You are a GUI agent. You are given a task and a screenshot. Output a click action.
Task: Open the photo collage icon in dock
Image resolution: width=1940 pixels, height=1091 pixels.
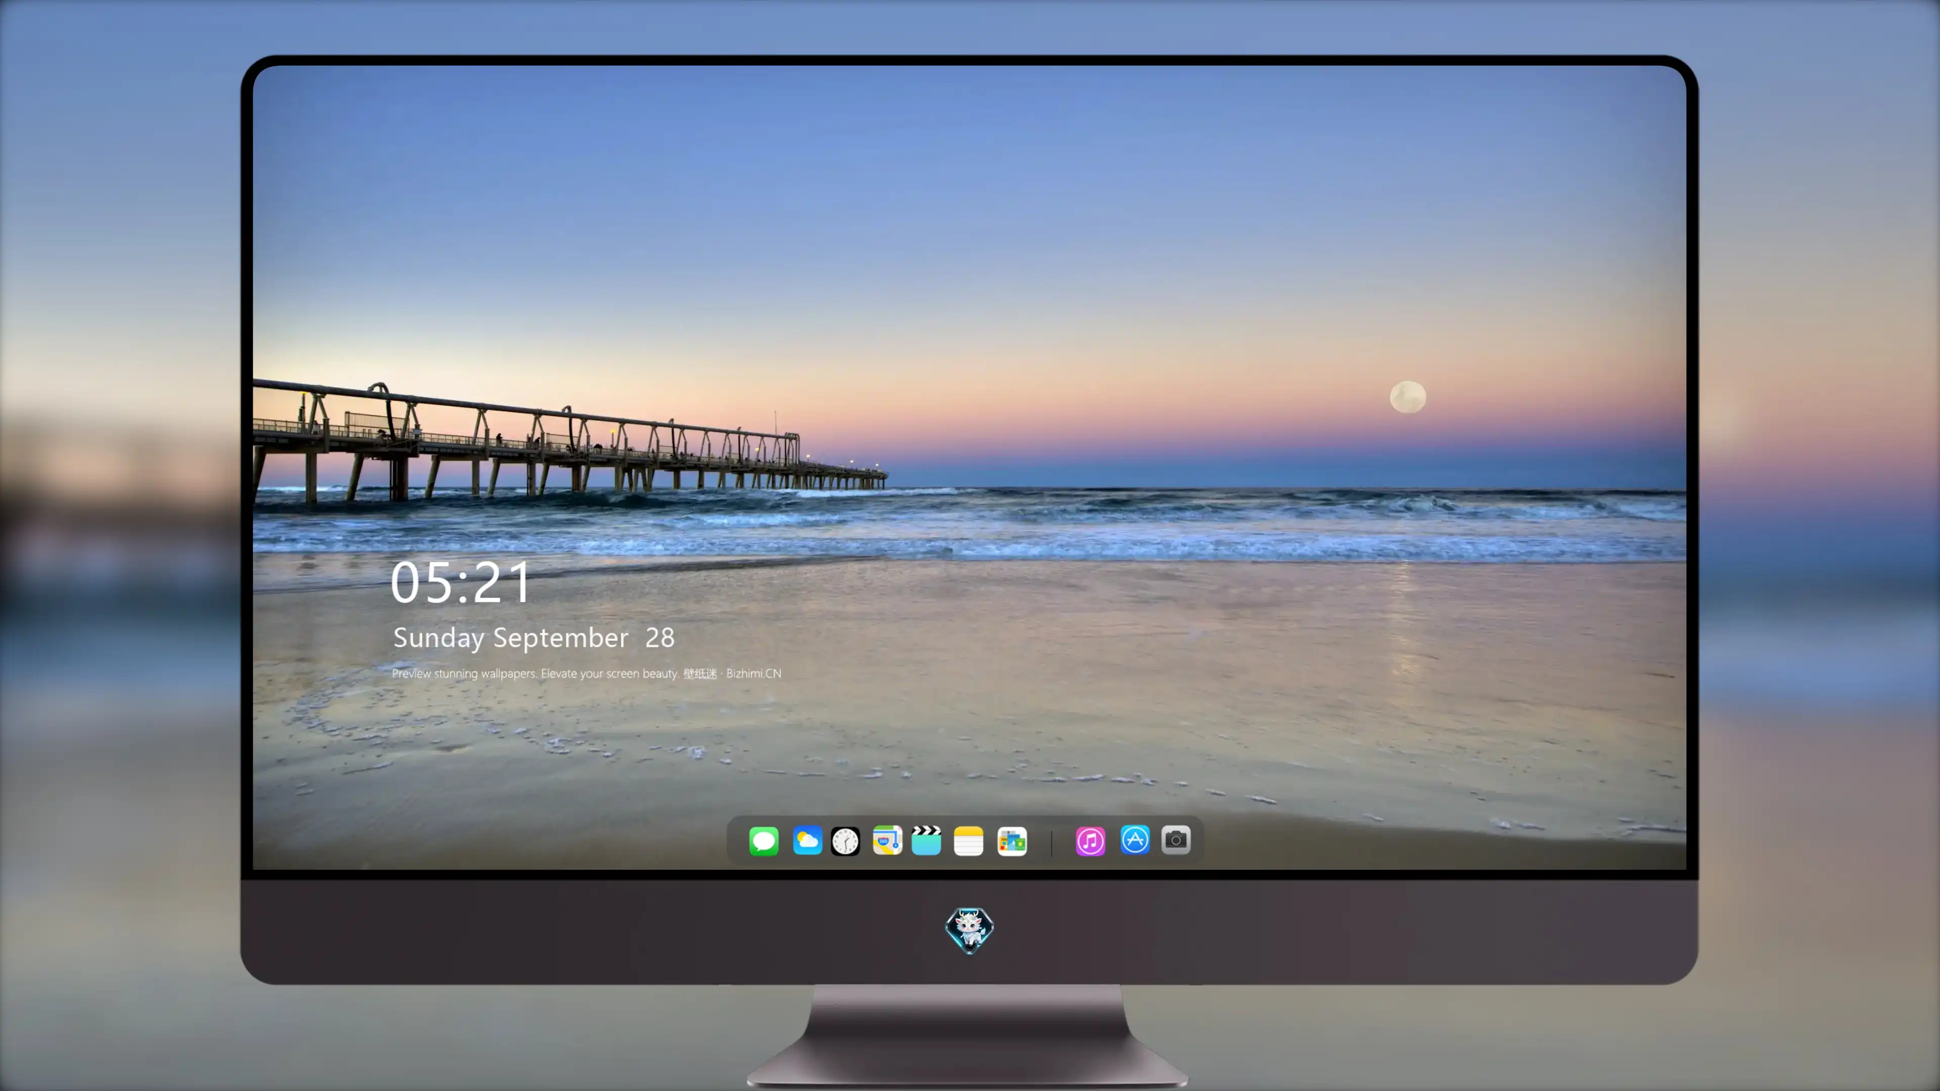[x=1011, y=841]
